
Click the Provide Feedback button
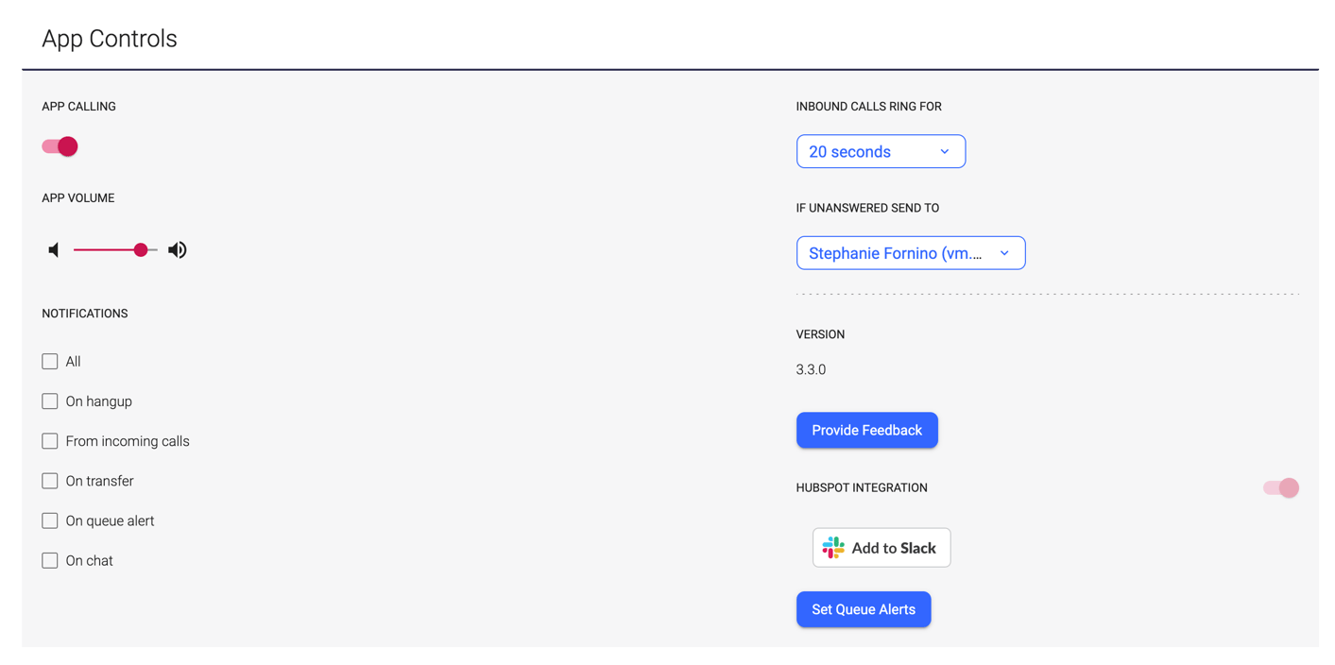click(866, 430)
